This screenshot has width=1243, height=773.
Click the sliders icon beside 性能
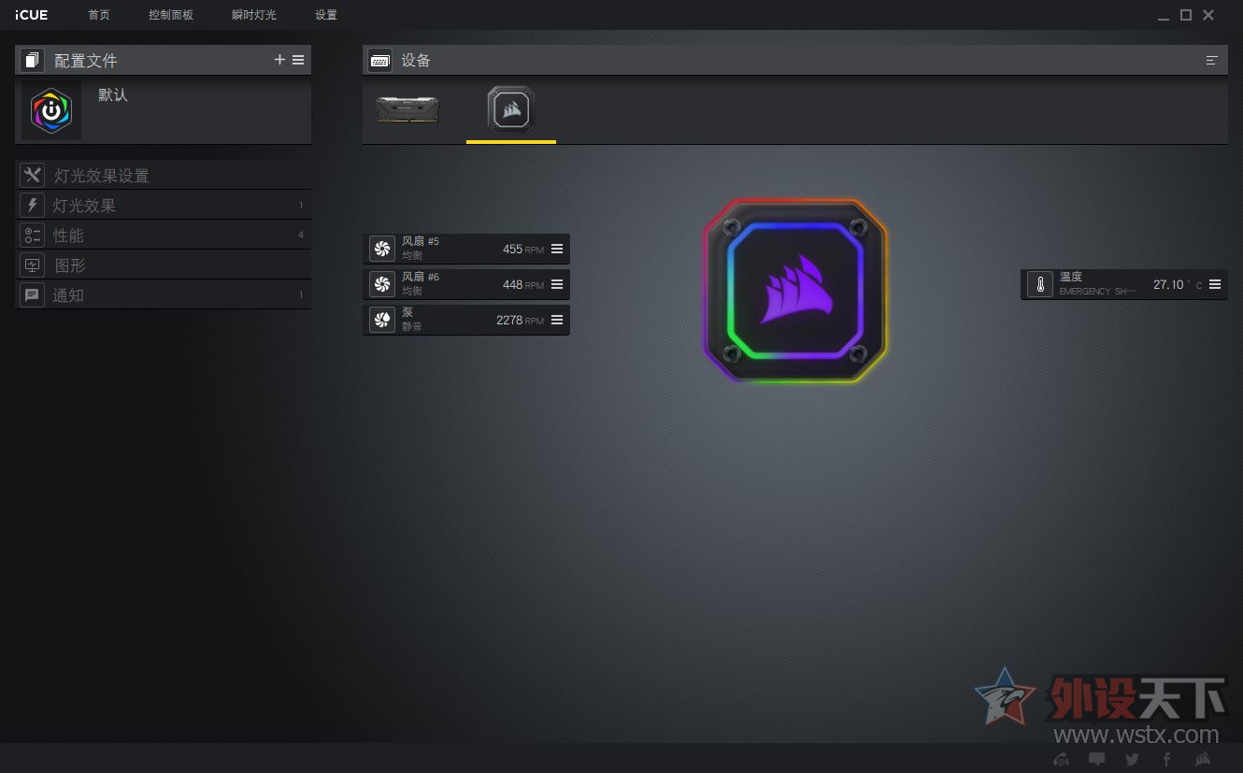pyautogui.click(x=32, y=235)
